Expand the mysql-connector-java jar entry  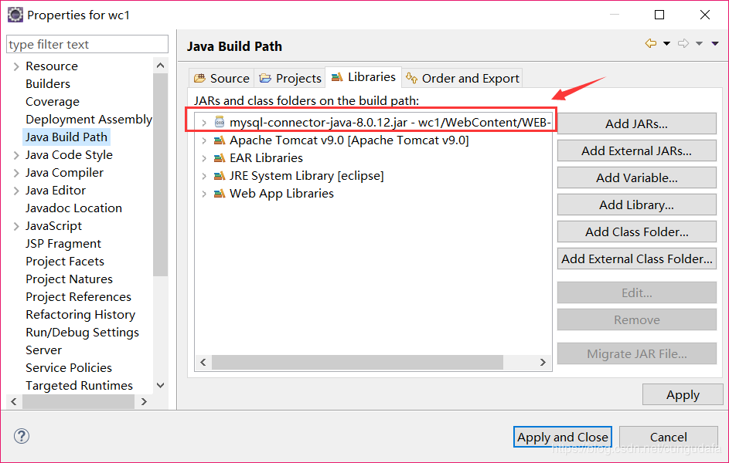[204, 123]
